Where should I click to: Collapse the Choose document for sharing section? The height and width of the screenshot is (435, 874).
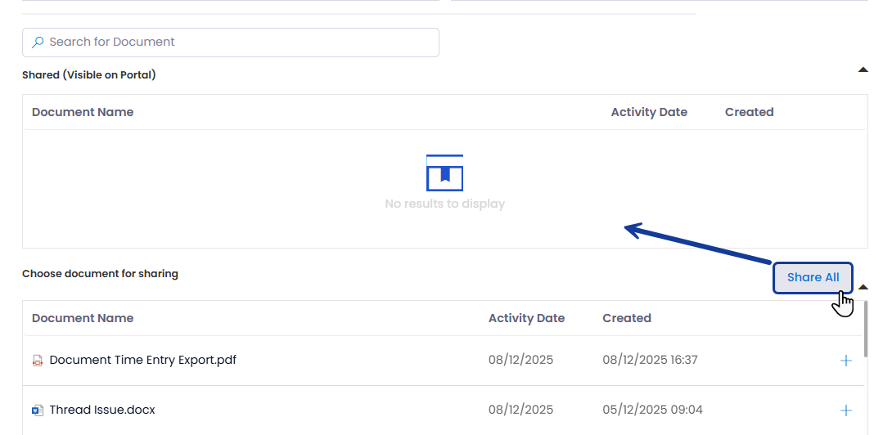point(863,287)
